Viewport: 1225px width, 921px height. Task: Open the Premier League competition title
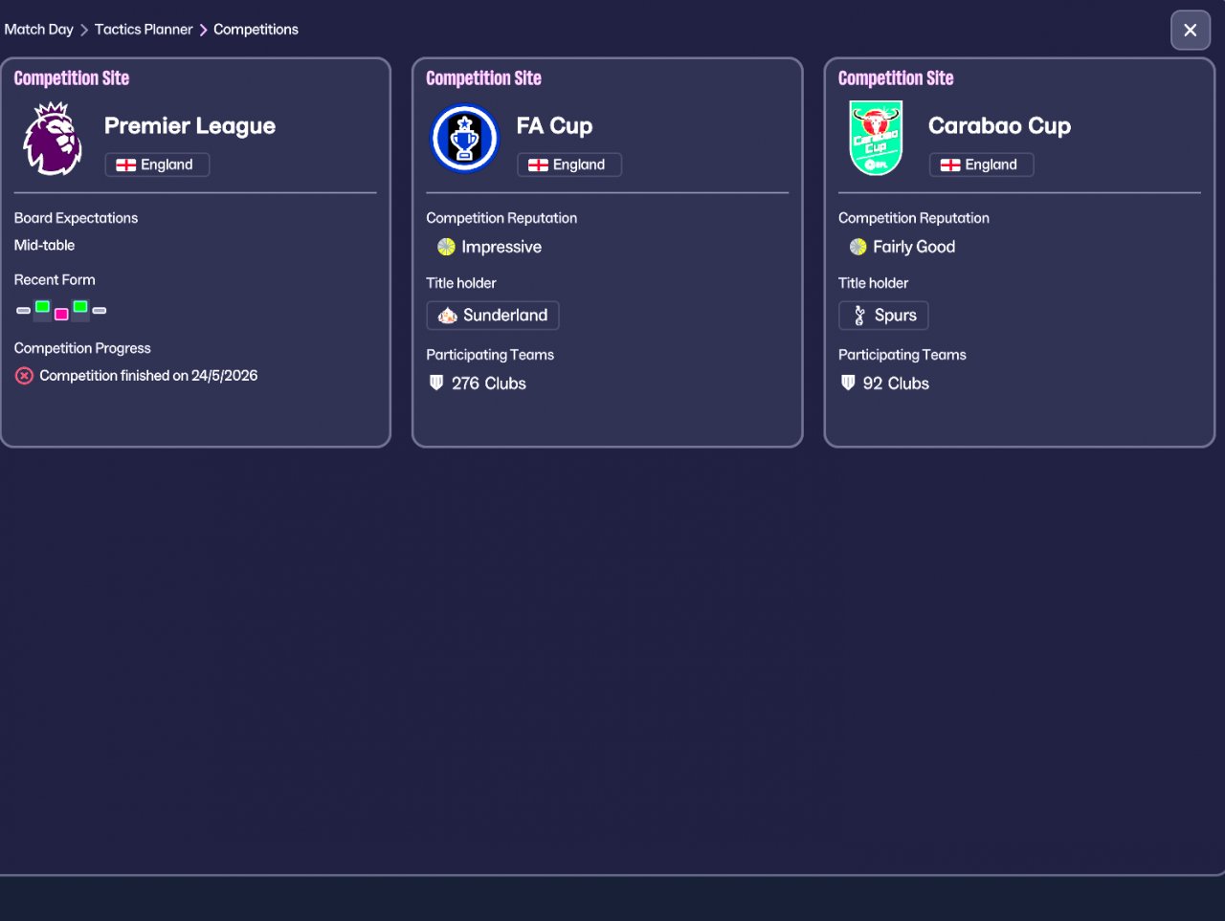point(189,125)
